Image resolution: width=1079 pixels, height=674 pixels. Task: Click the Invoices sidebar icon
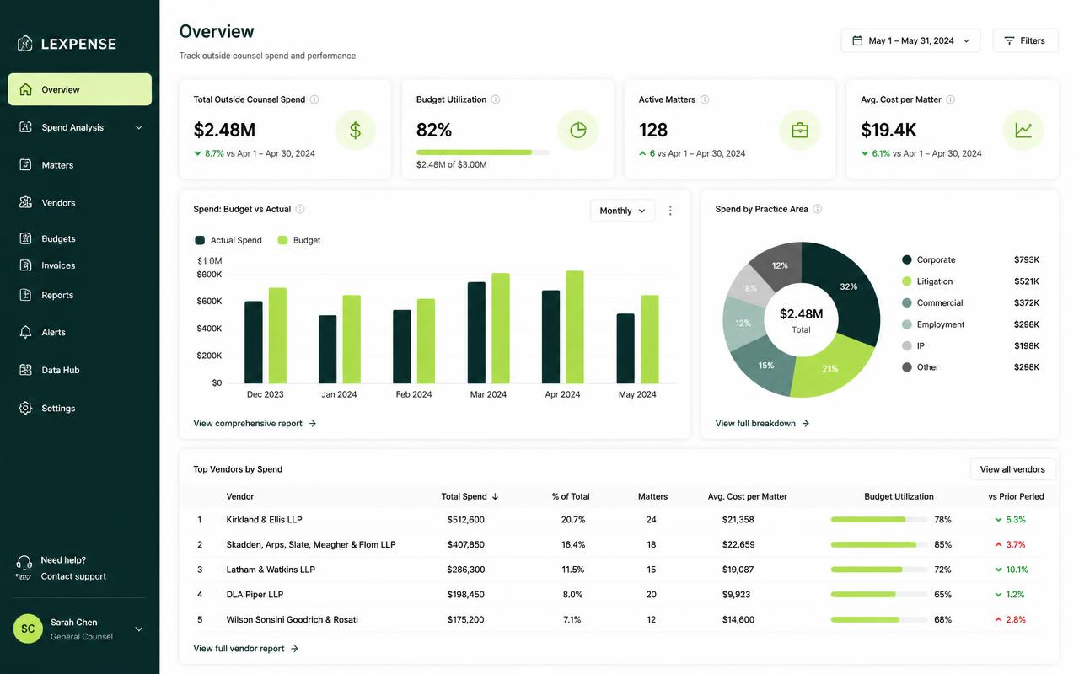coord(25,265)
